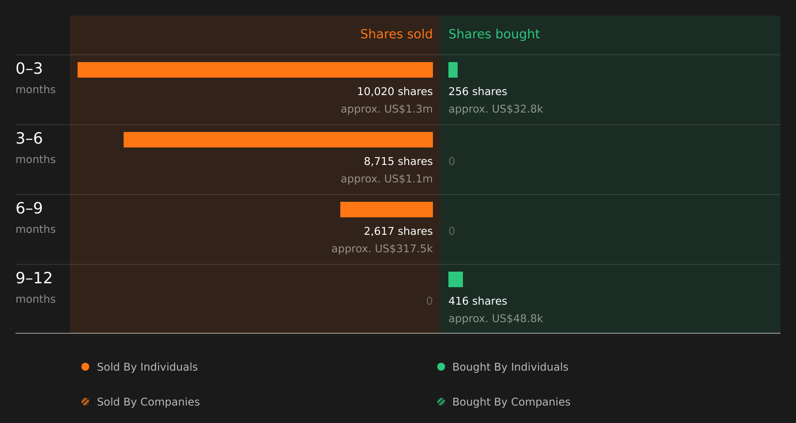The image size is (796, 423).
Task: Click the approx. US$1.1m amount
Action: [387, 179]
